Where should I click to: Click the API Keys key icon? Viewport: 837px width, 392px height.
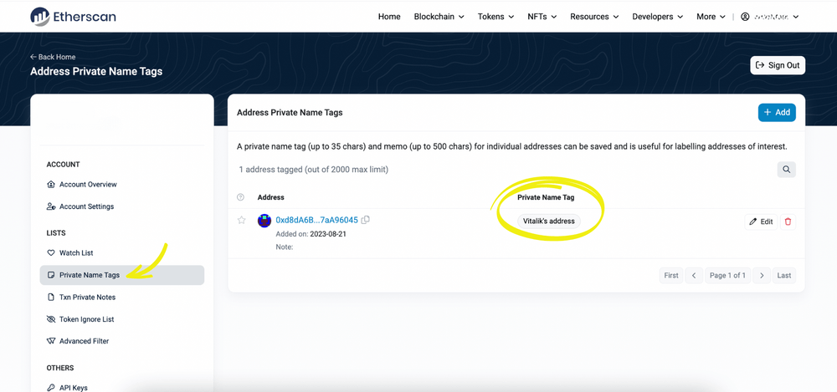pyautogui.click(x=51, y=388)
